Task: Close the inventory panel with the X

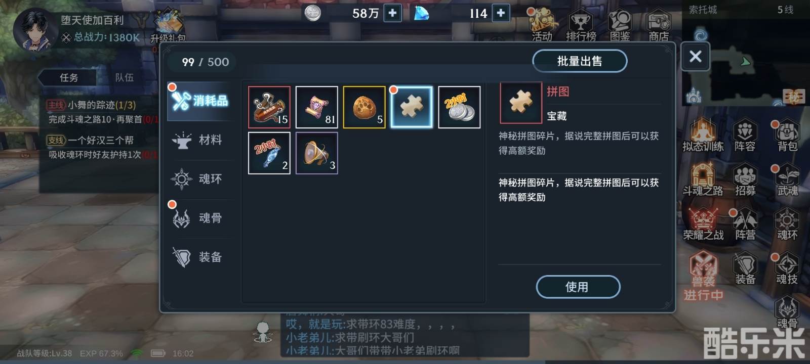Action: coord(695,56)
